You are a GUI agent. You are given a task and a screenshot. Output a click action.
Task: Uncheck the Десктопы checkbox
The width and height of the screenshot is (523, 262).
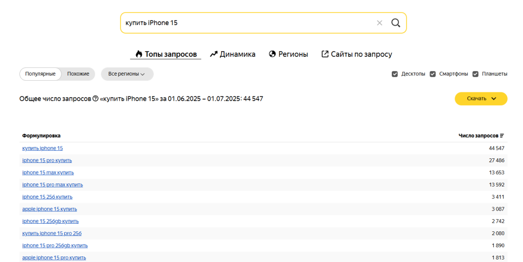pos(395,74)
